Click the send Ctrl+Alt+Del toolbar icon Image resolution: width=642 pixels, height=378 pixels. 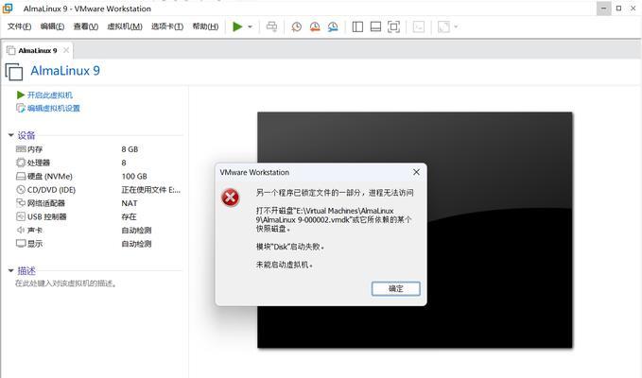[271, 26]
